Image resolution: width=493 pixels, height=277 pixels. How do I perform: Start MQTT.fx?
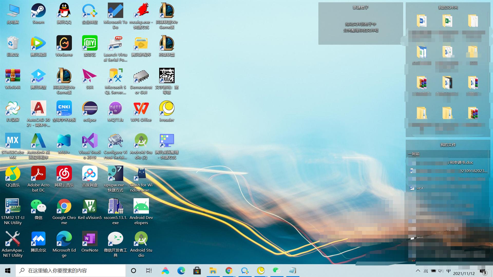tap(115, 108)
